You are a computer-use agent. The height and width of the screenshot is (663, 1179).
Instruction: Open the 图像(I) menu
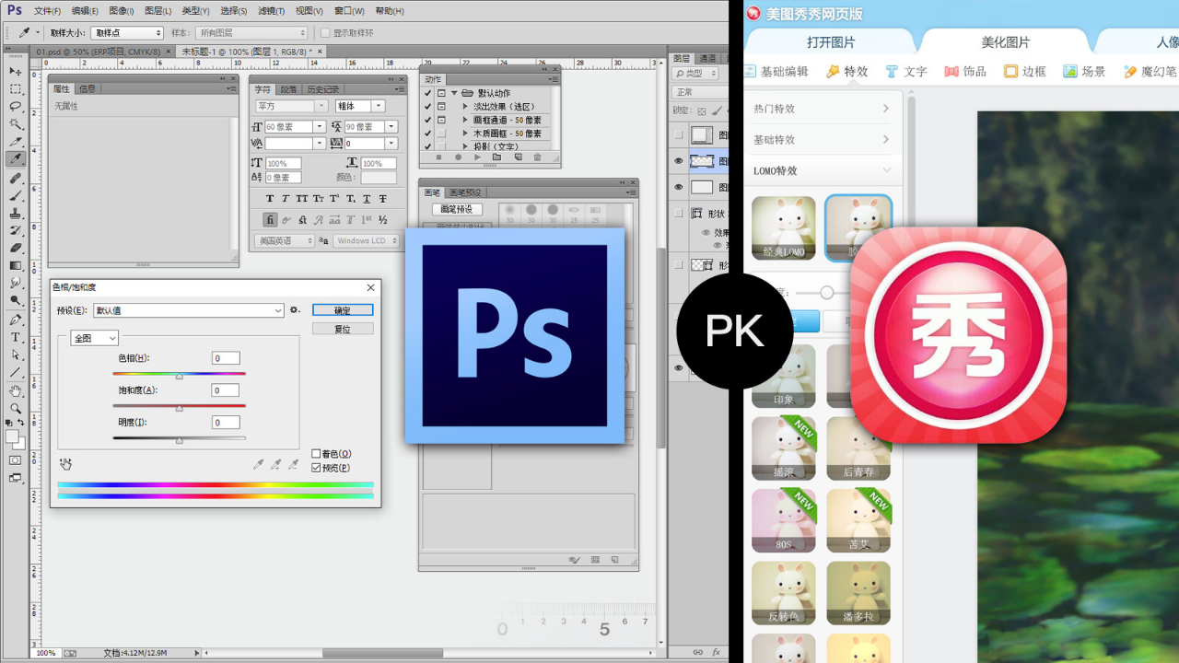[122, 11]
